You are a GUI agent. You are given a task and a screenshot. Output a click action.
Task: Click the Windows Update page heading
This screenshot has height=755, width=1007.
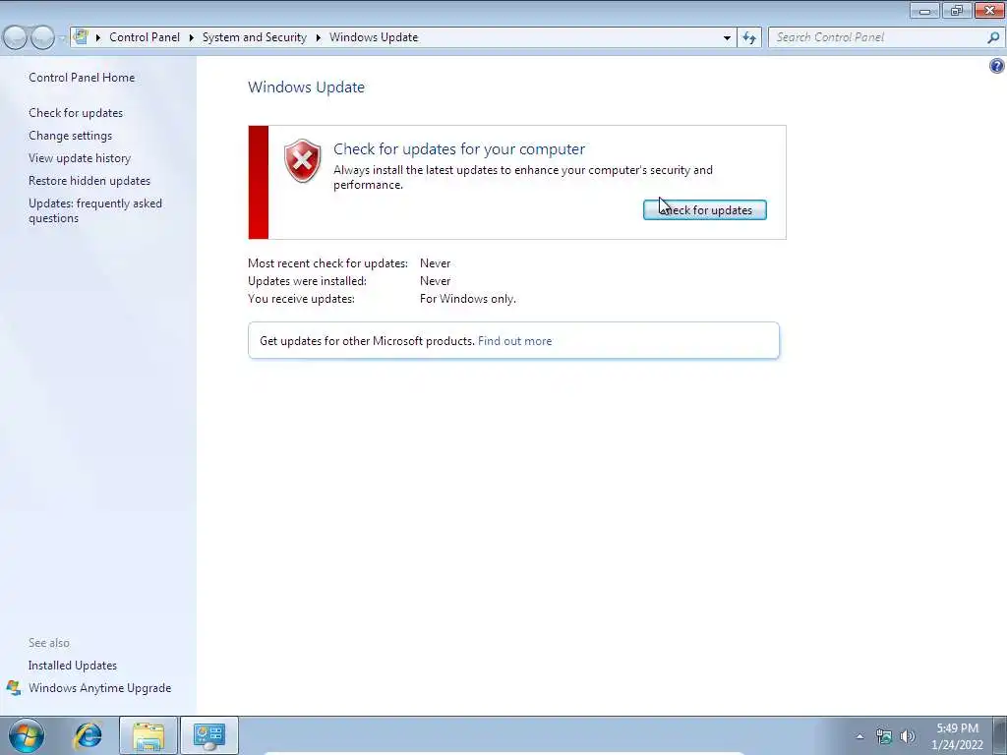point(307,87)
